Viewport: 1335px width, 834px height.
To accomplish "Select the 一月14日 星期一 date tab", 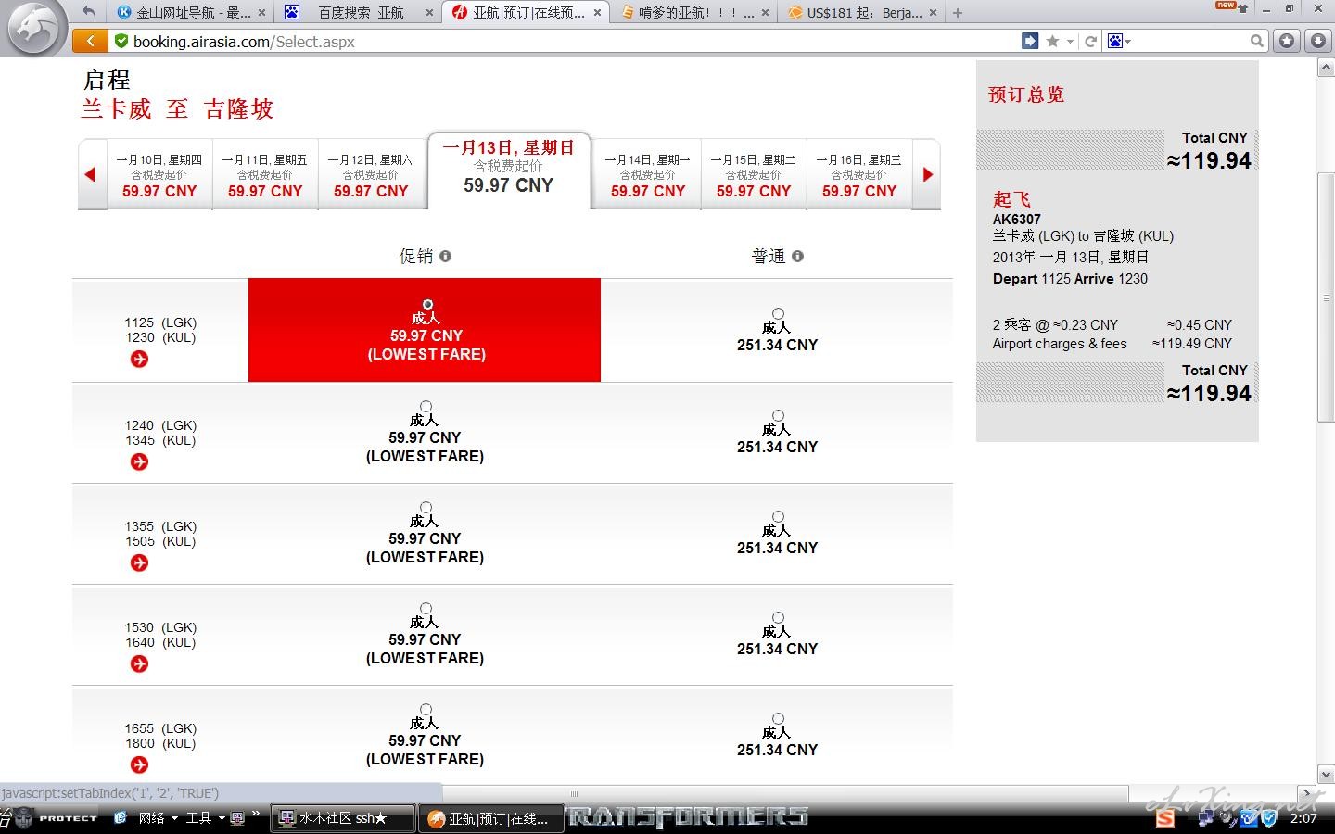I will (x=648, y=174).
